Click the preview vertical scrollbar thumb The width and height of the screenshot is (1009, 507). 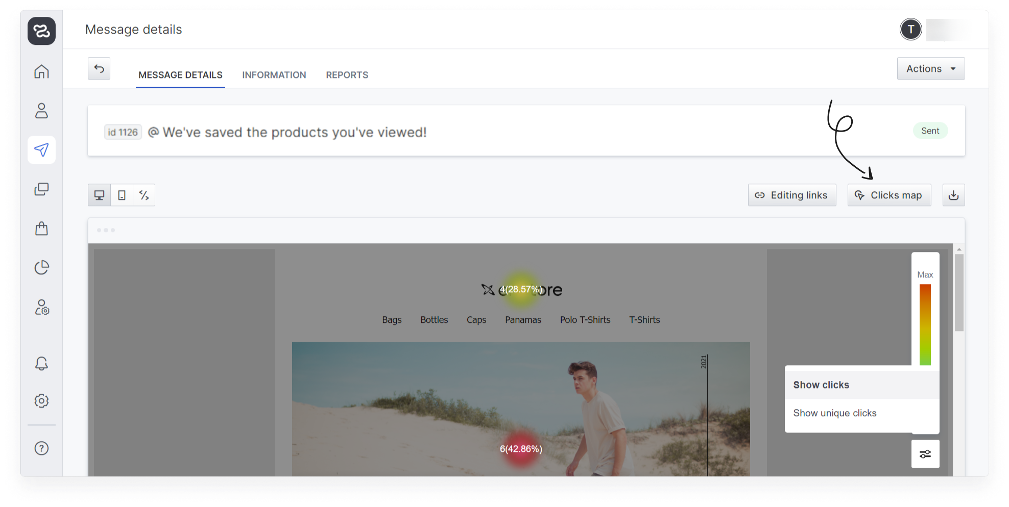[x=959, y=292]
